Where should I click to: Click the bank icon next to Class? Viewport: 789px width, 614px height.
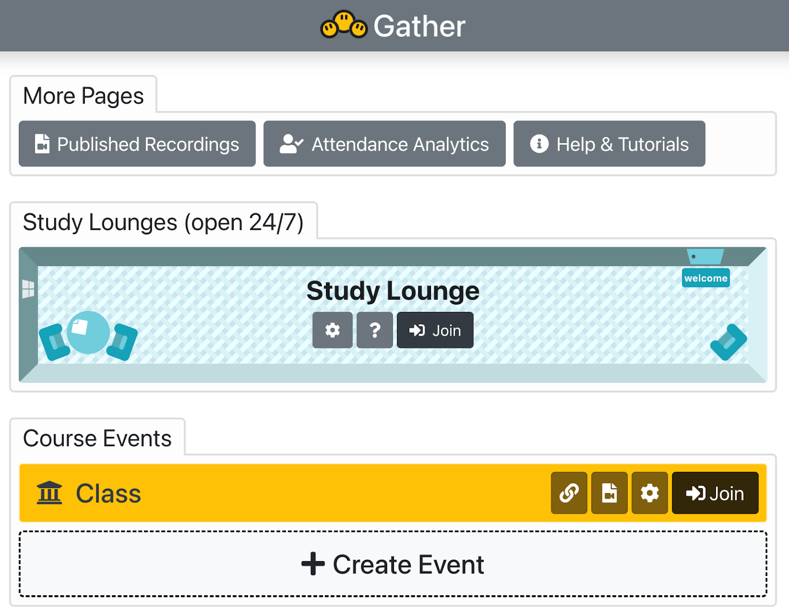pos(49,493)
